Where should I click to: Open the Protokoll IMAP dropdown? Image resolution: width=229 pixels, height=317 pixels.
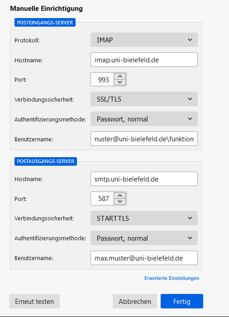tap(144, 40)
